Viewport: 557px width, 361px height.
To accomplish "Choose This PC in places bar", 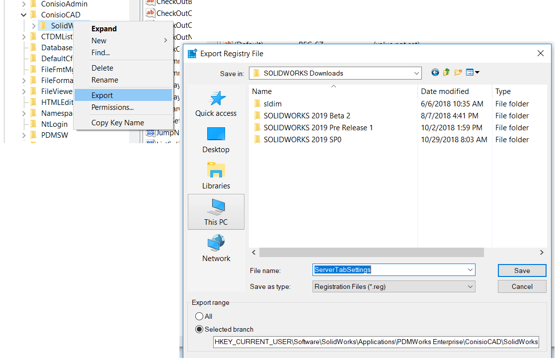I will pyautogui.click(x=216, y=212).
